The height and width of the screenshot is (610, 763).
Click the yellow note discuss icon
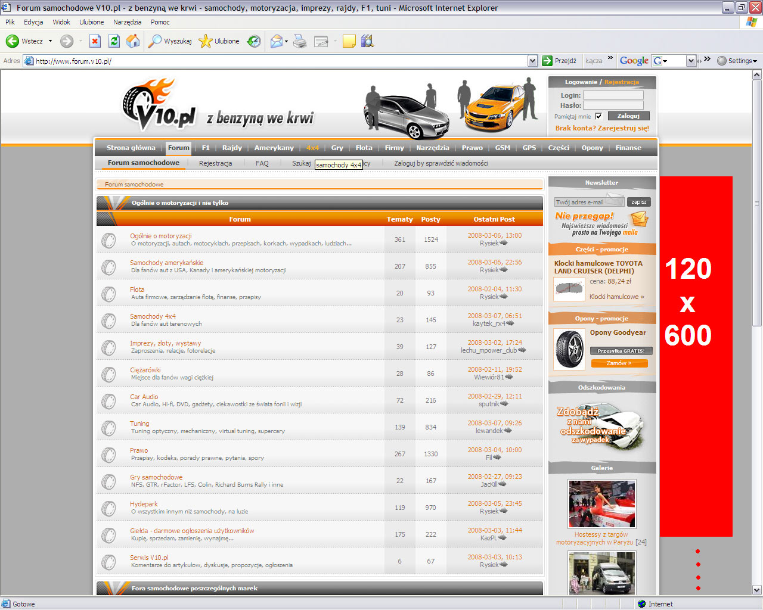[x=349, y=41]
